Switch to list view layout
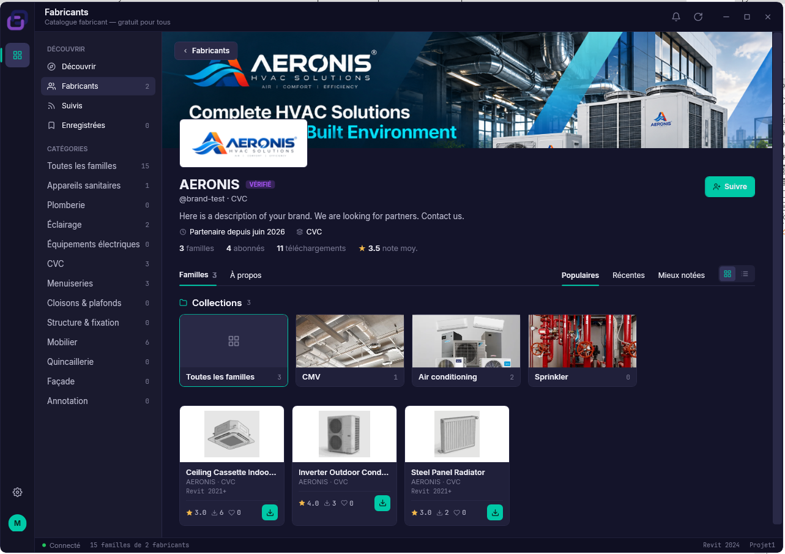Screen dimensions: 785x554 [745, 274]
